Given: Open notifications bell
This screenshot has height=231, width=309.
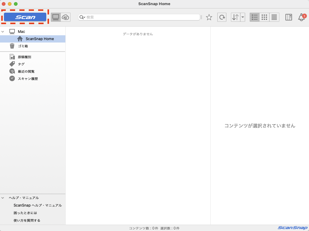Looking at the screenshot, I should pyautogui.click(x=302, y=17).
